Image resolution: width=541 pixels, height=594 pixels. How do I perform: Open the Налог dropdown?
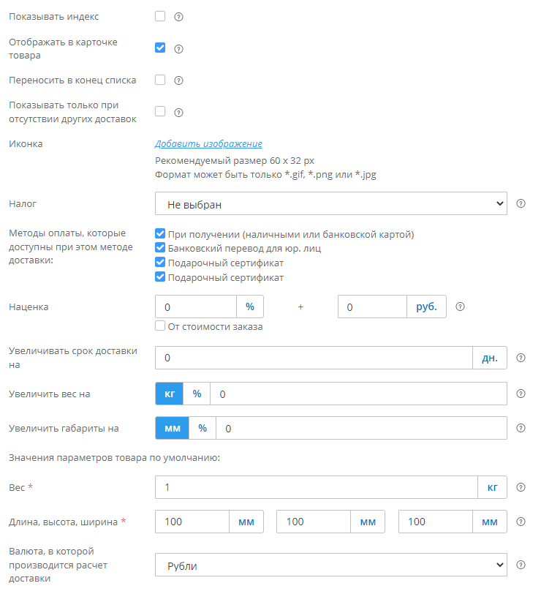point(331,204)
